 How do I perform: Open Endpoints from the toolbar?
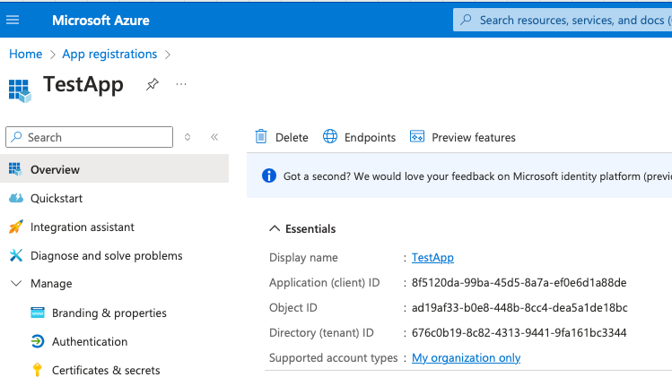[x=359, y=137]
